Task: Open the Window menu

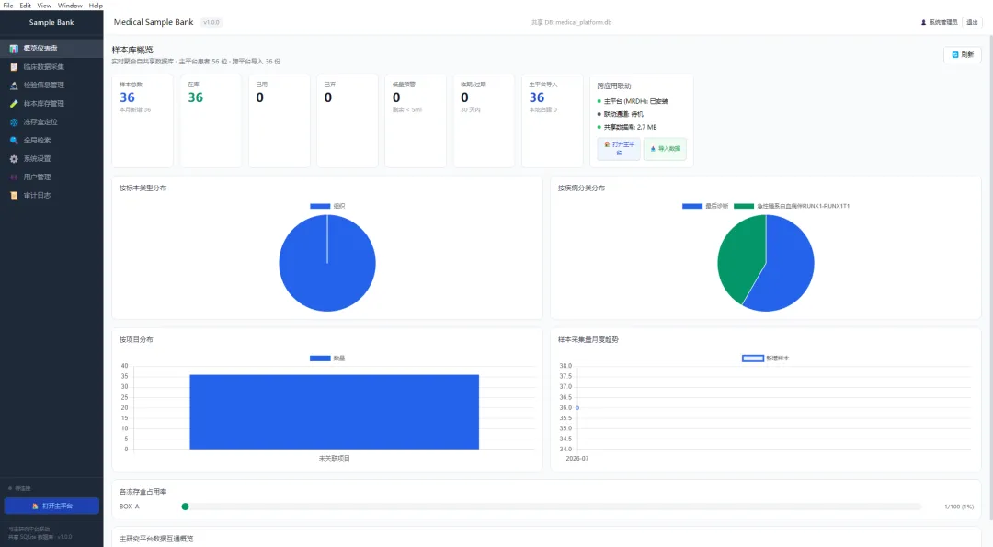Action: pos(70,6)
